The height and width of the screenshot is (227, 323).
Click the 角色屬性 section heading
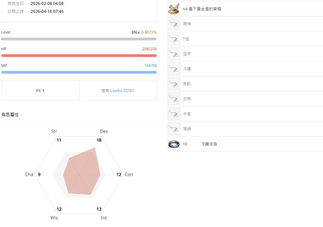pyautogui.click(x=10, y=115)
